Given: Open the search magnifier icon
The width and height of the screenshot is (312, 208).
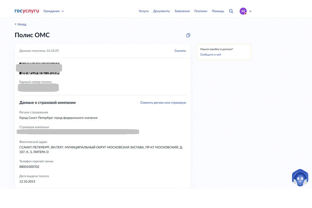Looking at the screenshot, I should pos(231,11).
